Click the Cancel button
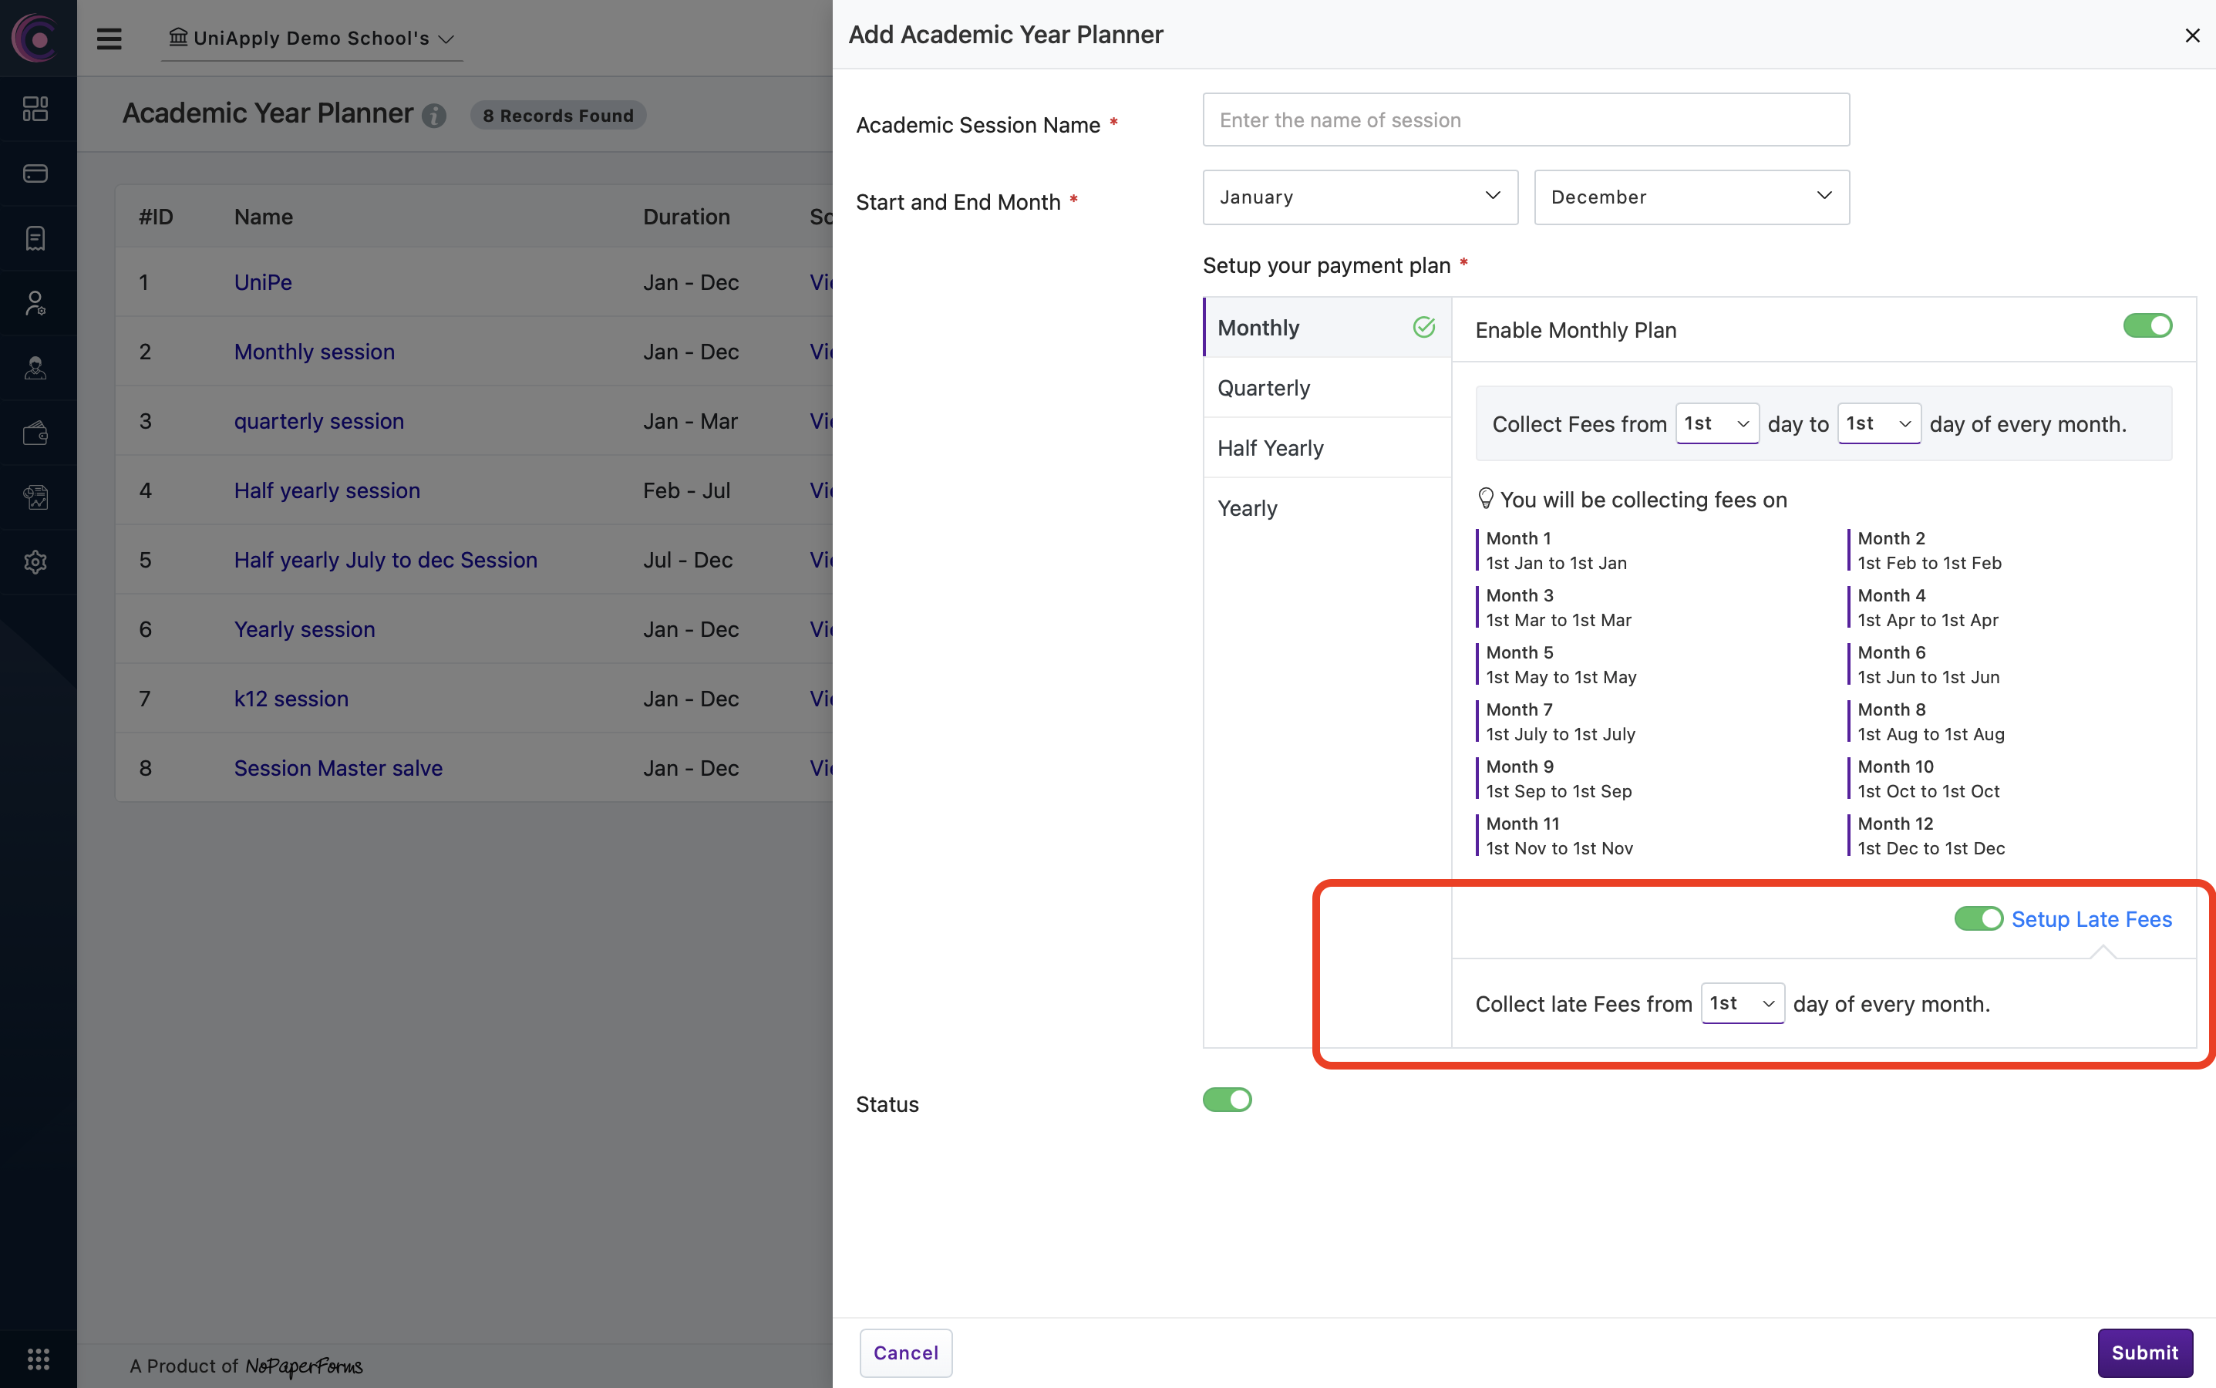This screenshot has height=1388, width=2216. tap(906, 1353)
